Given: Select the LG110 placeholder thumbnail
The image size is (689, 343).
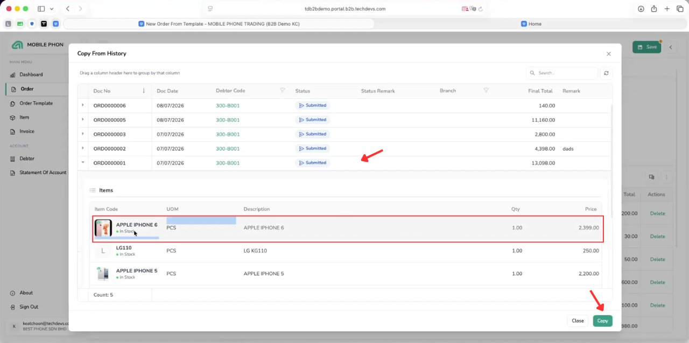Looking at the screenshot, I should [x=103, y=251].
